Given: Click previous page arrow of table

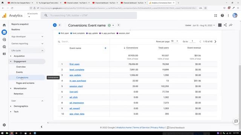Looking at the screenshot, I should coord(200,42).
